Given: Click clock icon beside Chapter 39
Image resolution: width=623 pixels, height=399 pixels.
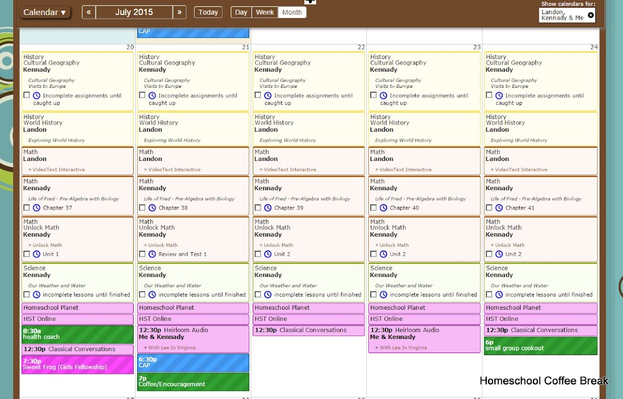Looking at the screenshot, I should pos(268,208).
